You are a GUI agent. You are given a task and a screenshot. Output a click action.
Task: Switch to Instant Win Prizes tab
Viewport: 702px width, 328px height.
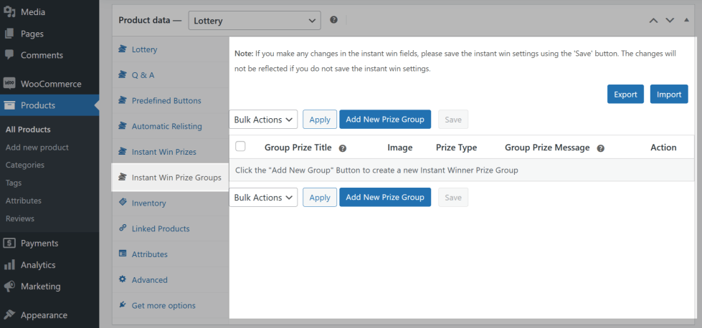coord(163,152)
